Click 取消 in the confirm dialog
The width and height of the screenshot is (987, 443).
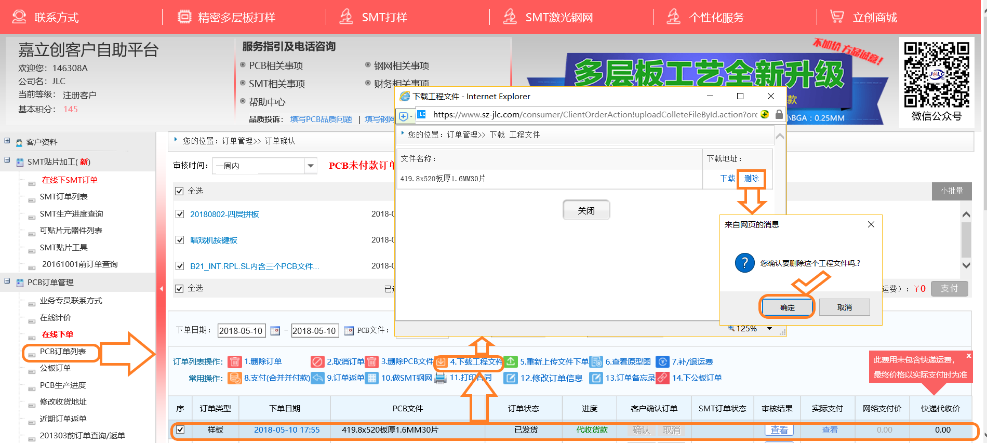click(844, 307)
